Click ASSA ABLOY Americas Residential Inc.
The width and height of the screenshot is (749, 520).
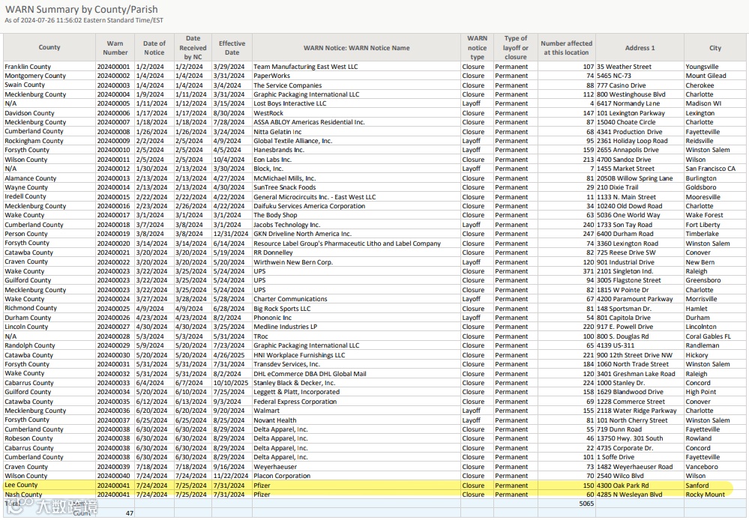click(x=309, y=122)
